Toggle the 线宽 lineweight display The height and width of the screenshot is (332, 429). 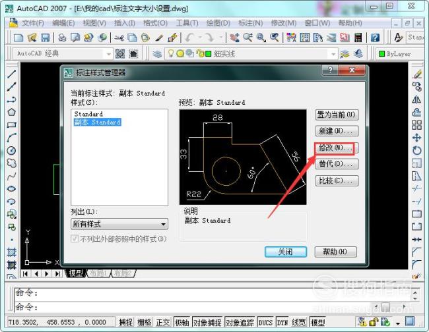(x=298, y=322)
